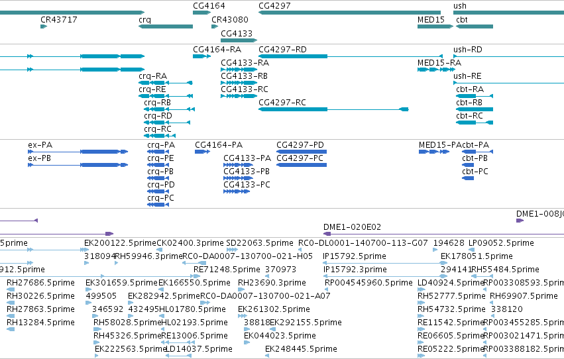
Task: Open EST RC0-DL0001-140700-113-G07
Action: tap(301, 250)
